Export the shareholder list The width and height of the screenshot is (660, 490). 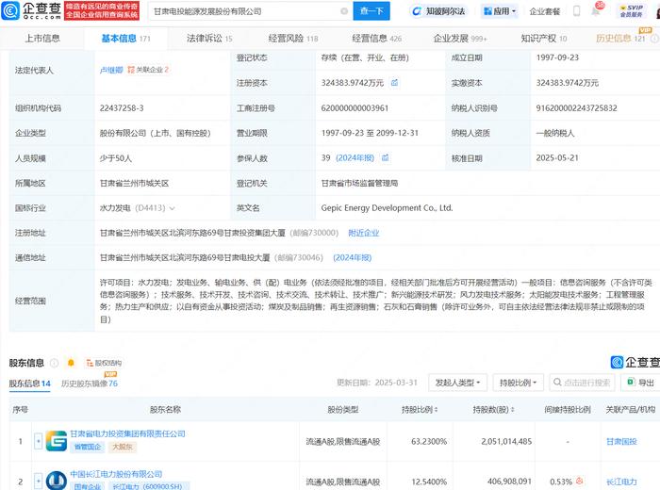(640, 383)
